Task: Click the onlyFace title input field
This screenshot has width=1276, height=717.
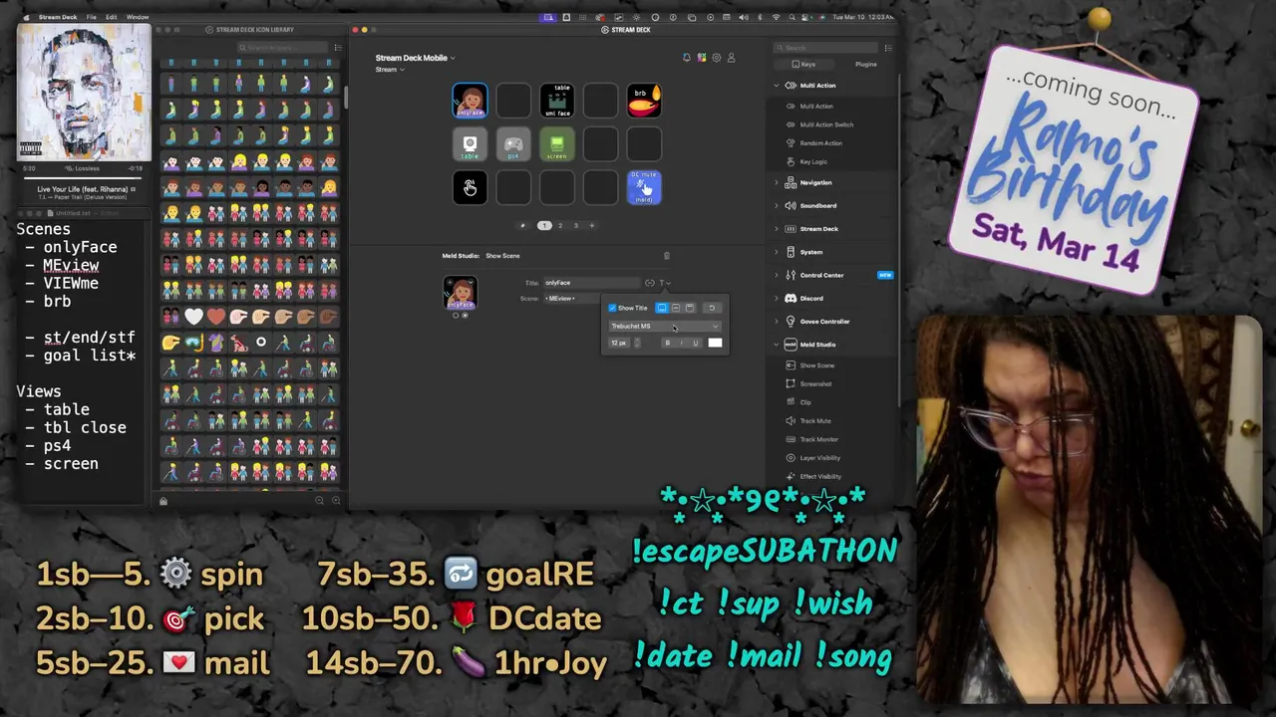Action: pos(592,283)
